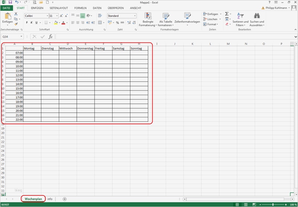Click the open folder icon in quick access

coord(41,2)
